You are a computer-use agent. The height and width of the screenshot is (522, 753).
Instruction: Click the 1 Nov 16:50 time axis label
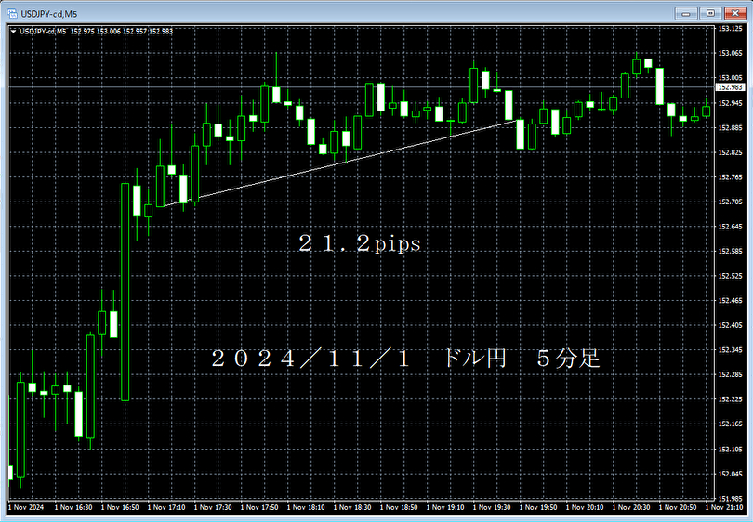coord(120,508)
